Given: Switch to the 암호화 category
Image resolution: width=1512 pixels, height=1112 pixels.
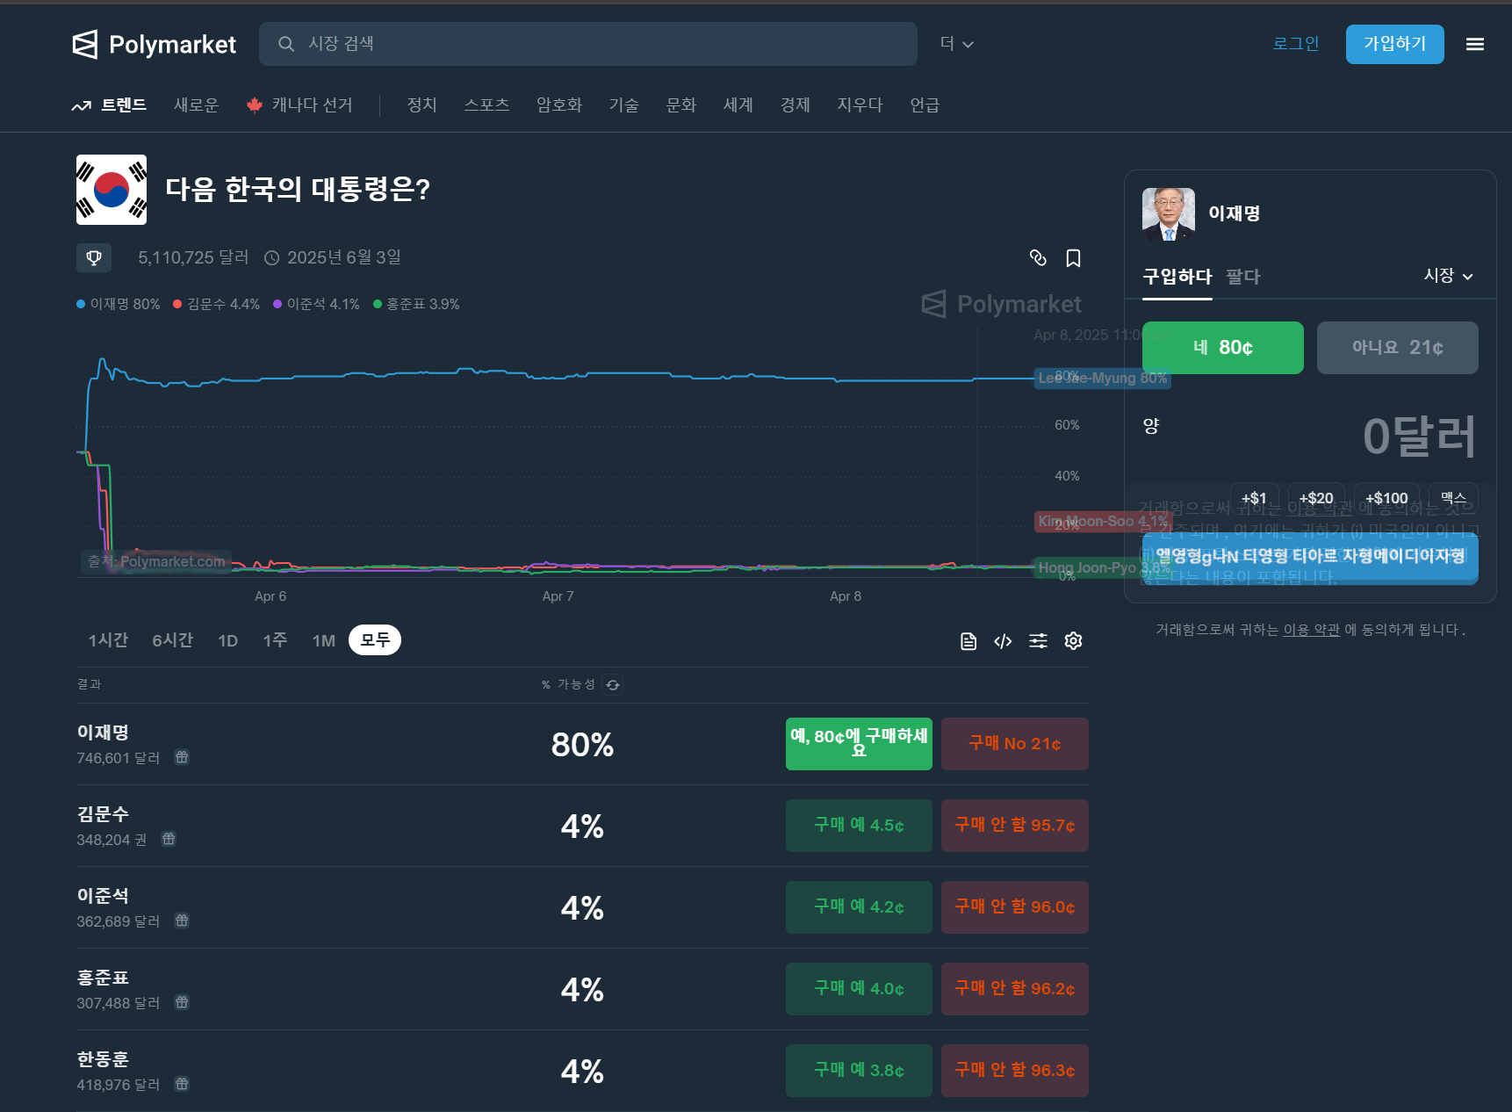Looking at the screenshot, I should coord(559,105).
